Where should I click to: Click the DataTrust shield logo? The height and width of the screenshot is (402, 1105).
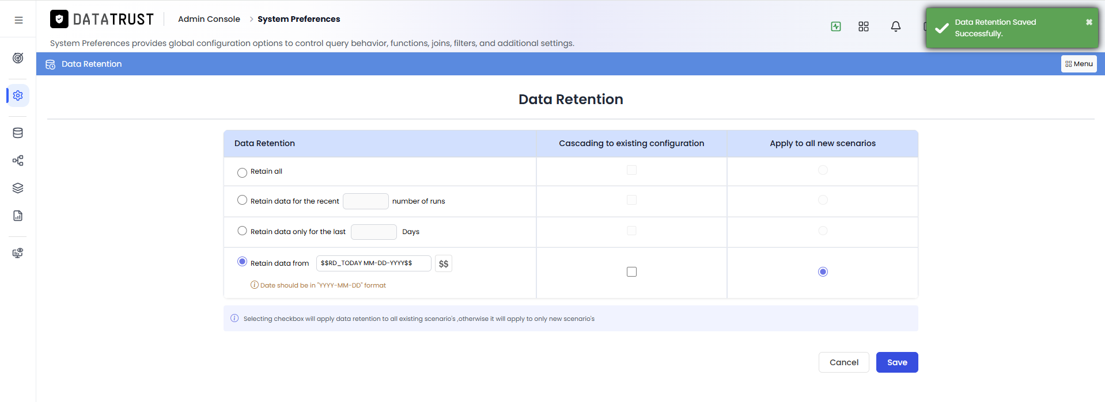coord(59,19)
